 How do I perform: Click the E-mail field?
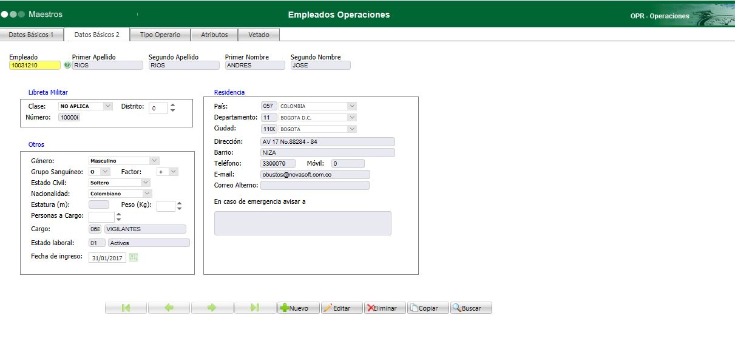315,174
